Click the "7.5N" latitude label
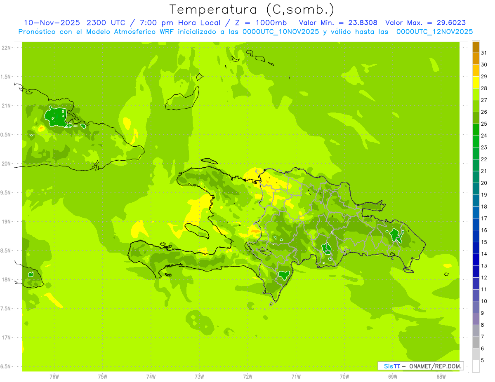Image resolution: width=495 pixels, height=382 pixels. [6, 308]
